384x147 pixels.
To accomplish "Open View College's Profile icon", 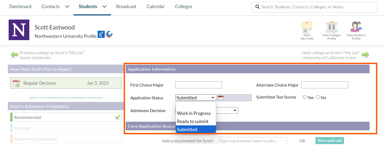I will (331, 27).
